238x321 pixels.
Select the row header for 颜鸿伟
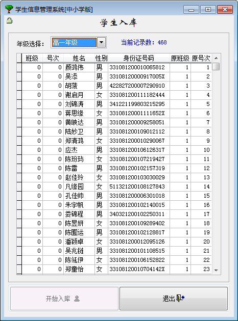tap(19, 67)
